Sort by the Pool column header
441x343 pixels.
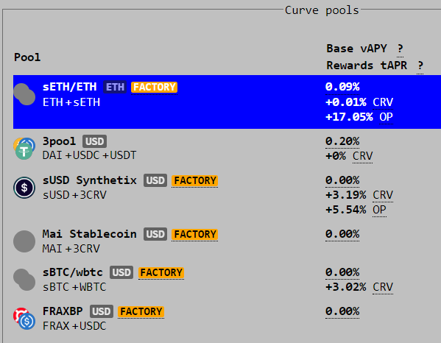(x=27, y=57)
